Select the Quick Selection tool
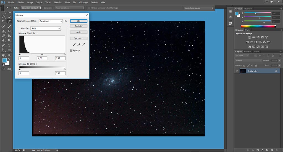The width and height of the screenshot is (283, 152). point(9,17)
